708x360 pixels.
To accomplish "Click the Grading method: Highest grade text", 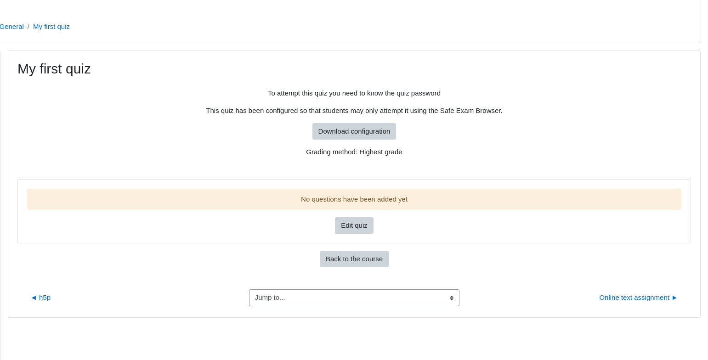I will point(354,152).
